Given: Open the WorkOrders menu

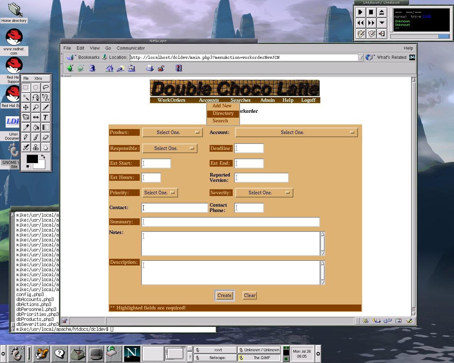Looking at the screenshot, I should tap(171, 100).
